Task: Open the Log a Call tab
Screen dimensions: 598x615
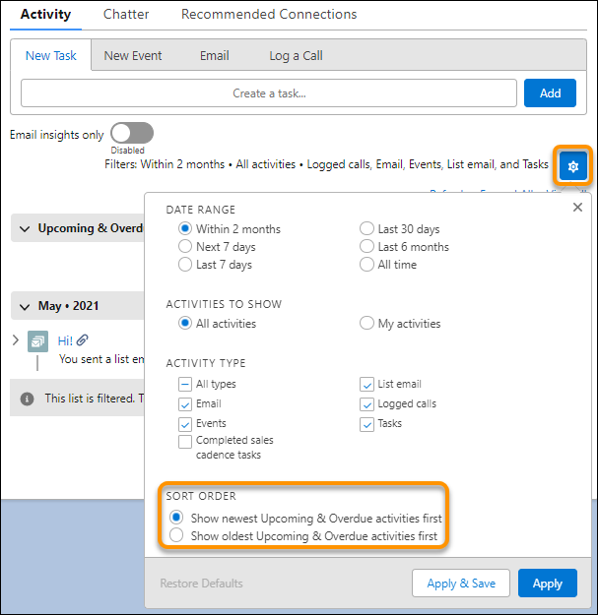Action: (x=296, y=56)
